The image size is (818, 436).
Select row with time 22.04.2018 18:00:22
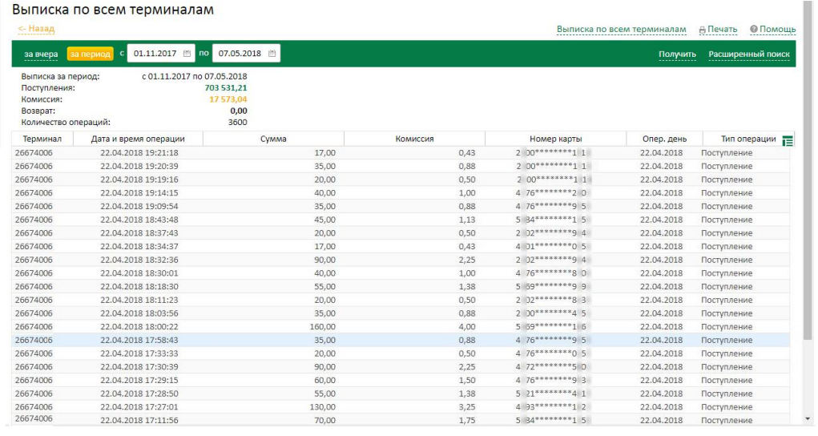coord(401,327)
